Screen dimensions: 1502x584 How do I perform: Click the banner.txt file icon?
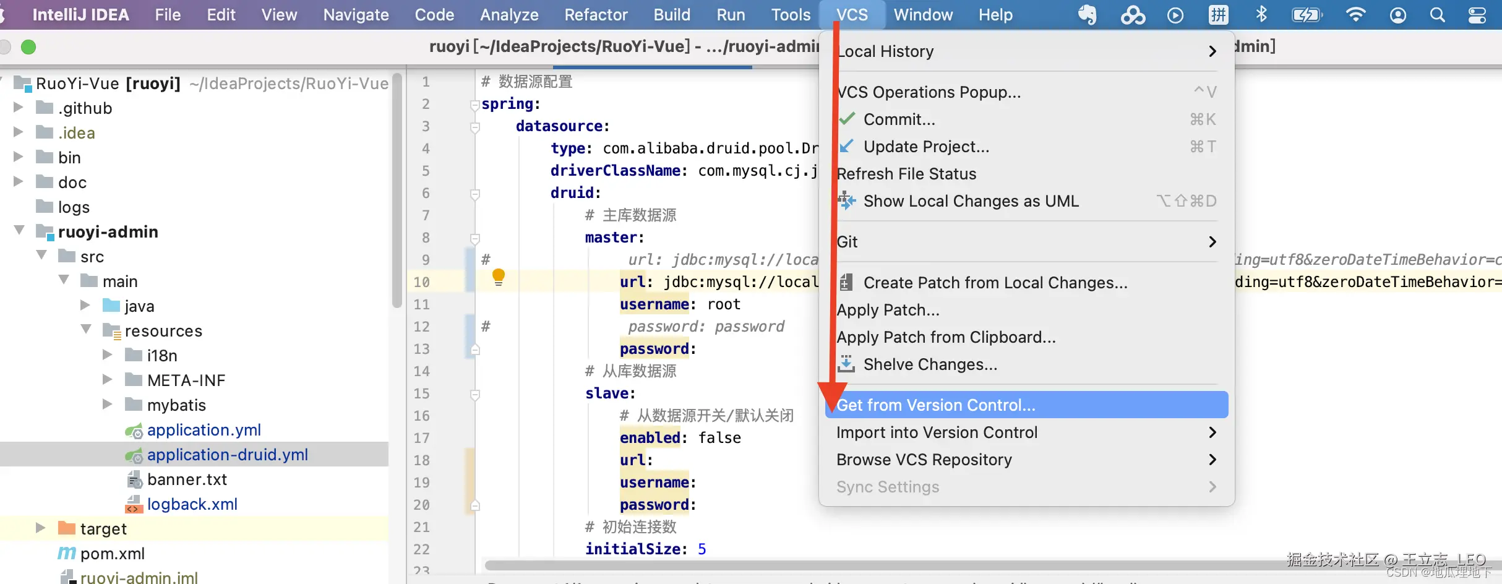pyautogui.click(x=134, y=480)
